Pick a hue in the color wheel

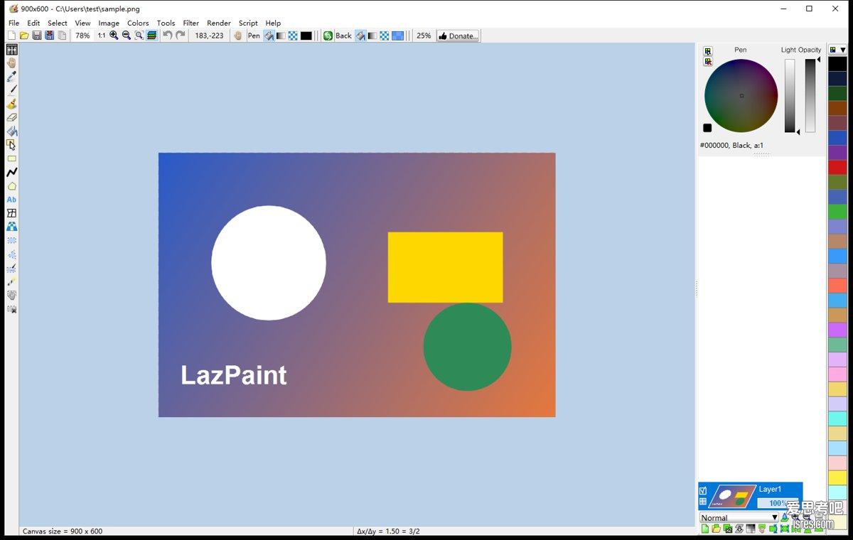pyautogui.click(x=741, y=95)
